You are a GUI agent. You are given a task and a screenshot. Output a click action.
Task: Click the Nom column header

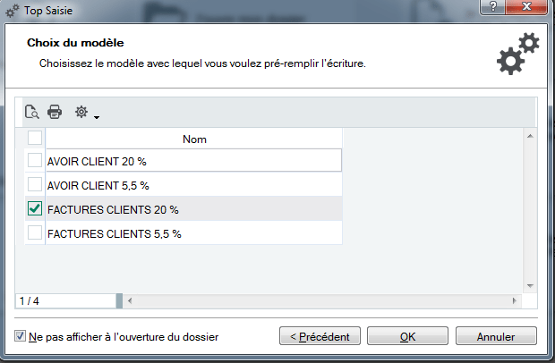194,139
